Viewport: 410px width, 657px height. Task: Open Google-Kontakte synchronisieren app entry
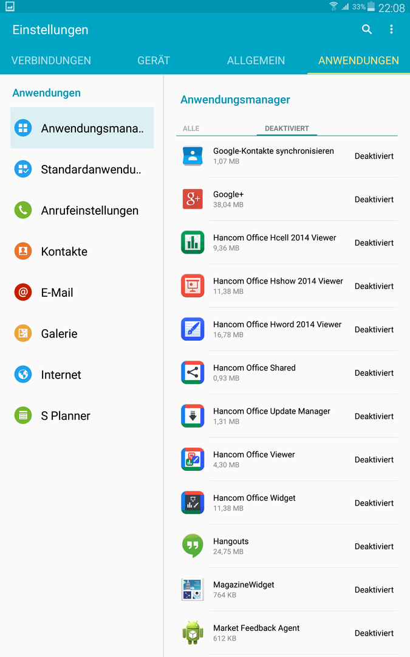click(287, 156)
